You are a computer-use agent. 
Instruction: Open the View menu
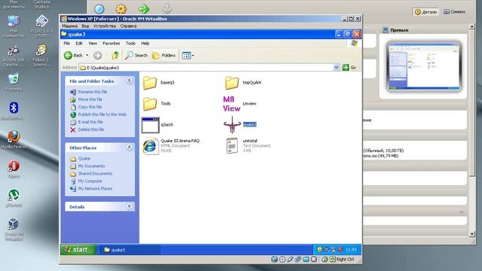point(93,44)
